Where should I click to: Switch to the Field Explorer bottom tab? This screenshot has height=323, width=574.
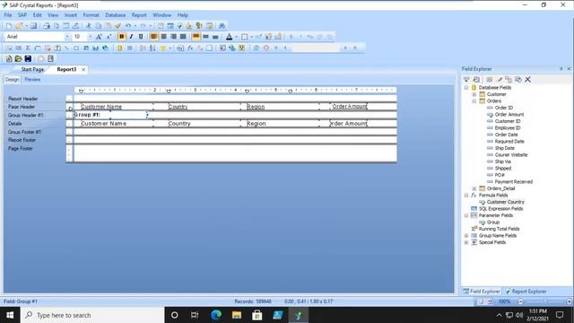(x=482, y=291)
